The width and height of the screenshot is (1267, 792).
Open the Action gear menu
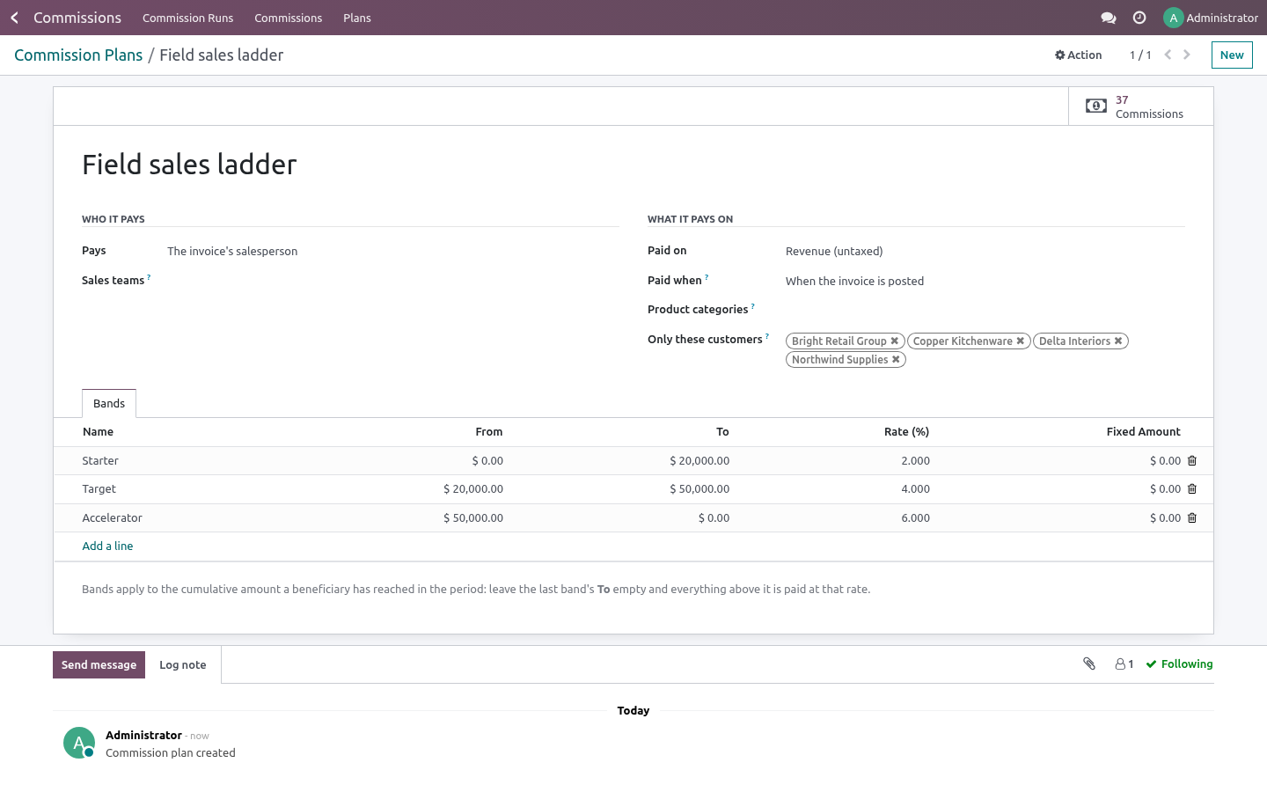coord(1079,55)
